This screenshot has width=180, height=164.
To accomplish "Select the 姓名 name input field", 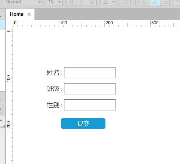I will pos(90,73).
